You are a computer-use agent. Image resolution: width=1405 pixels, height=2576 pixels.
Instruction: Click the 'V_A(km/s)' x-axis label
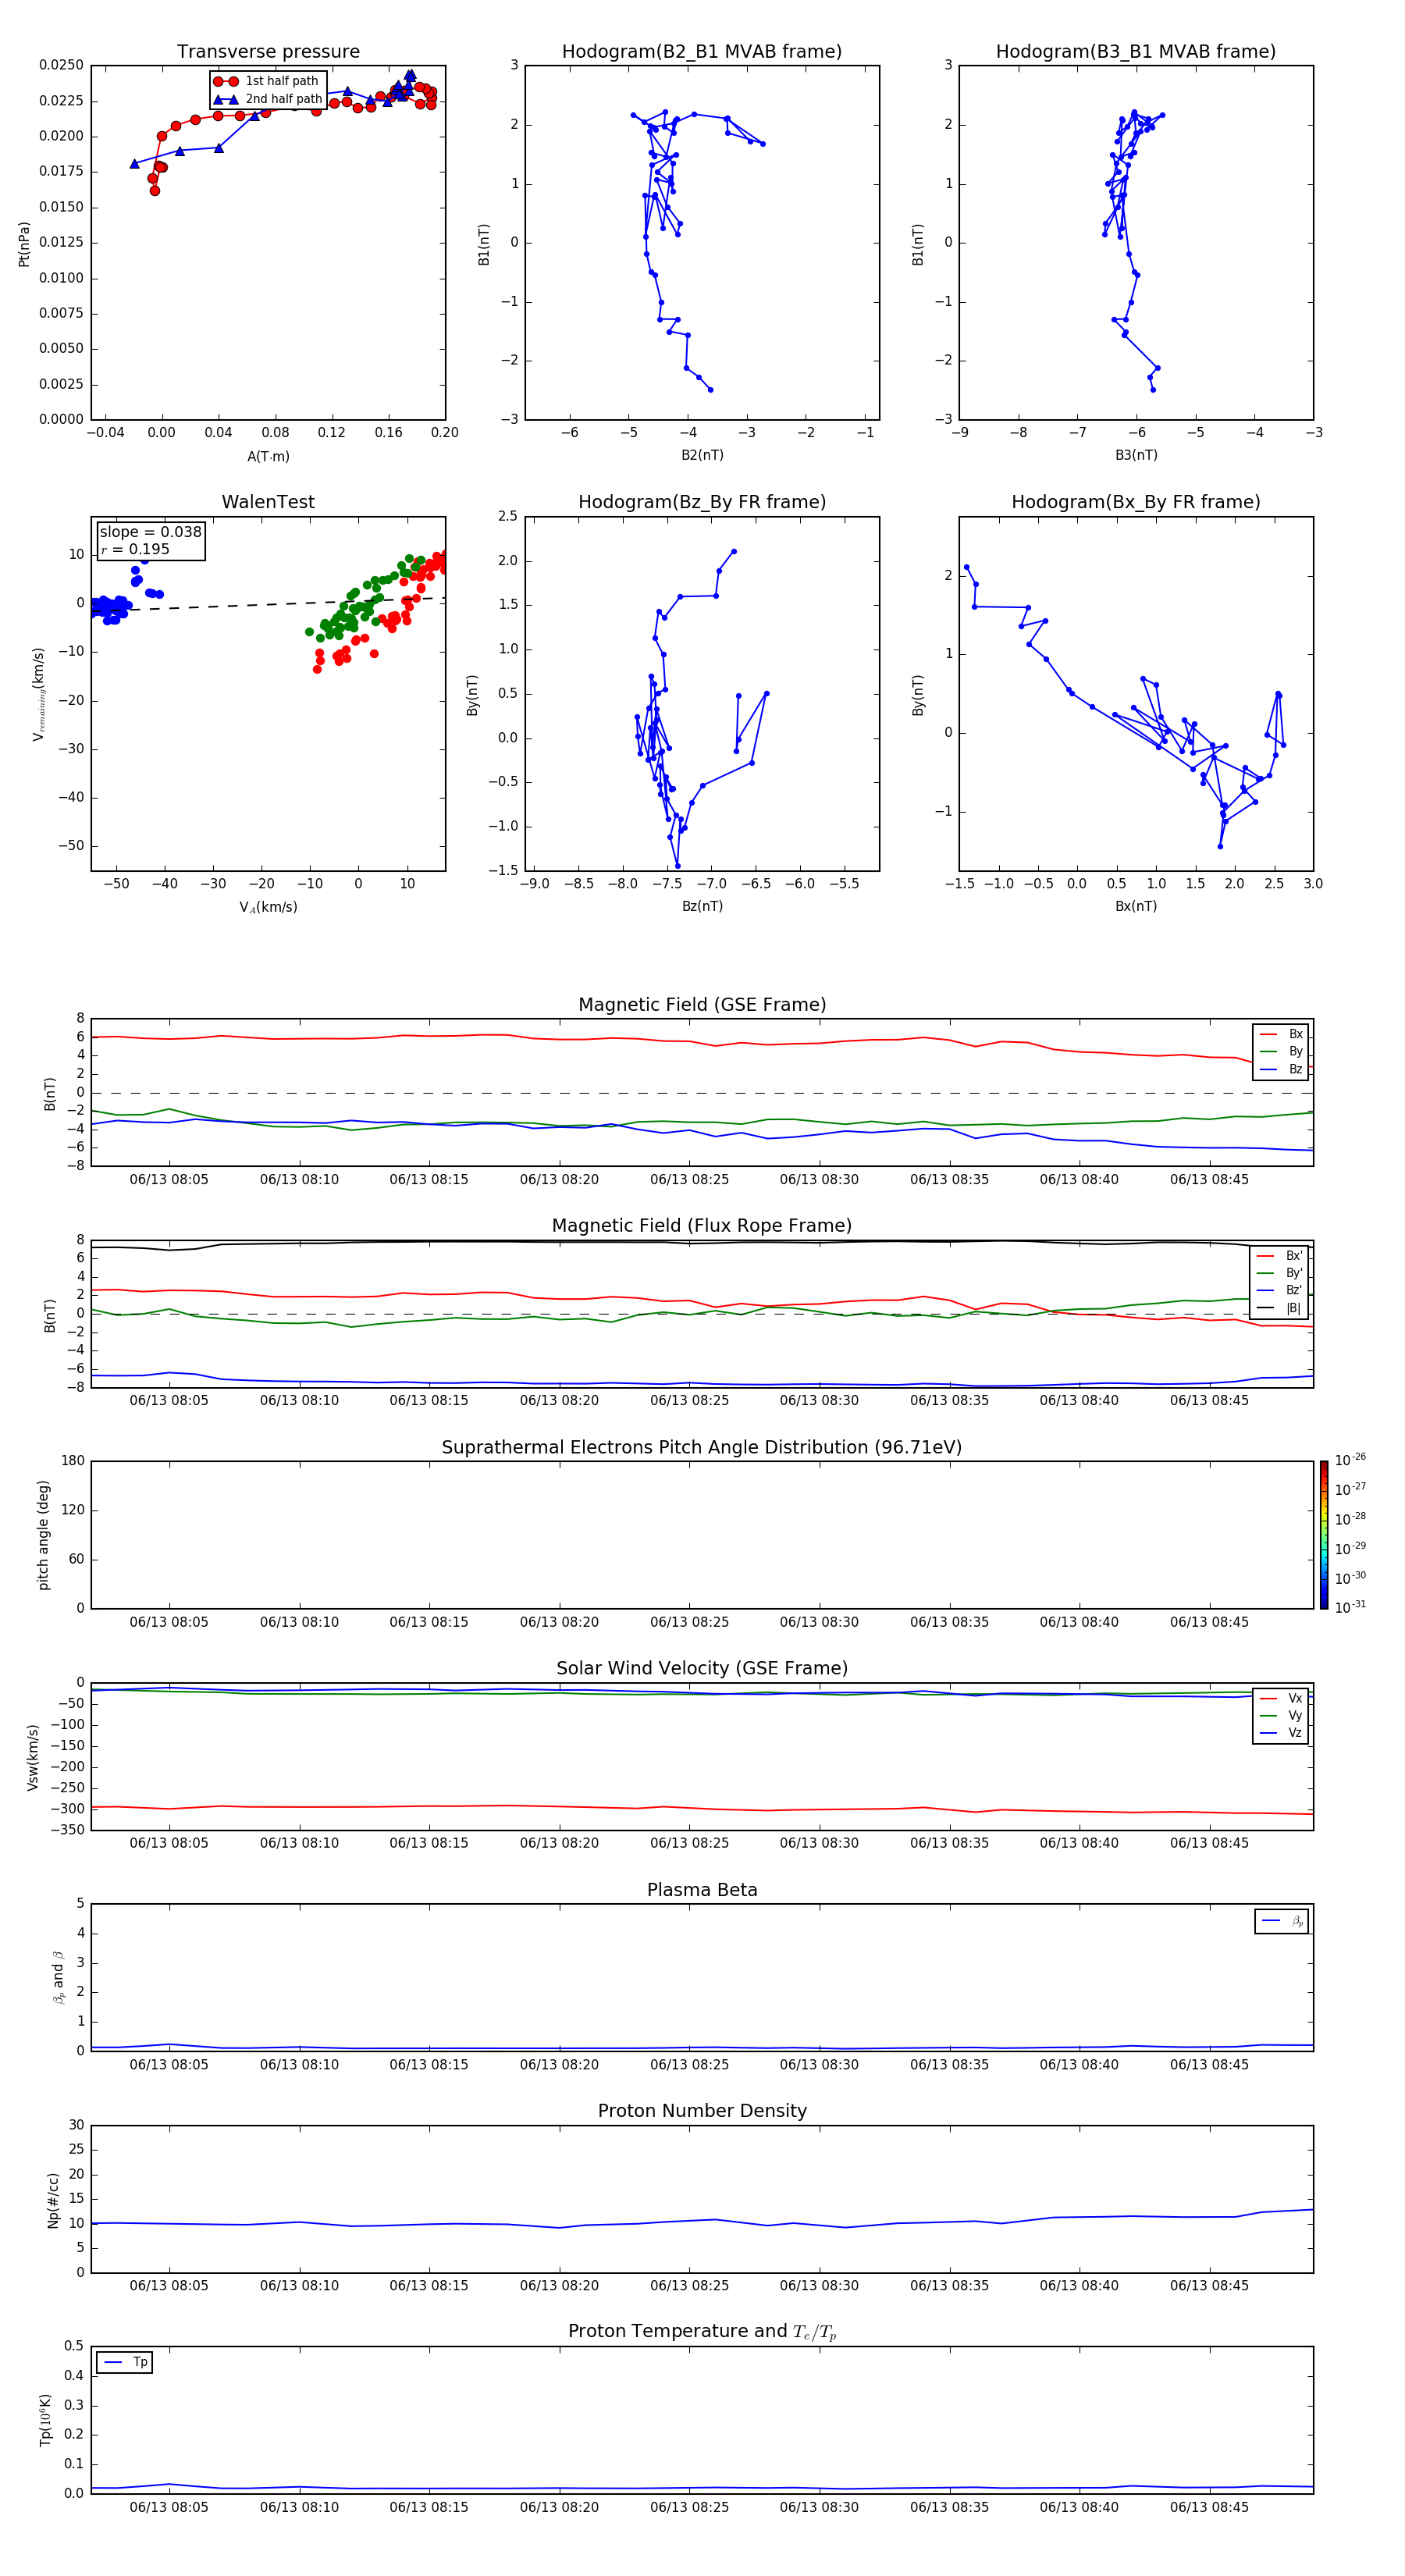coord(268,907)
